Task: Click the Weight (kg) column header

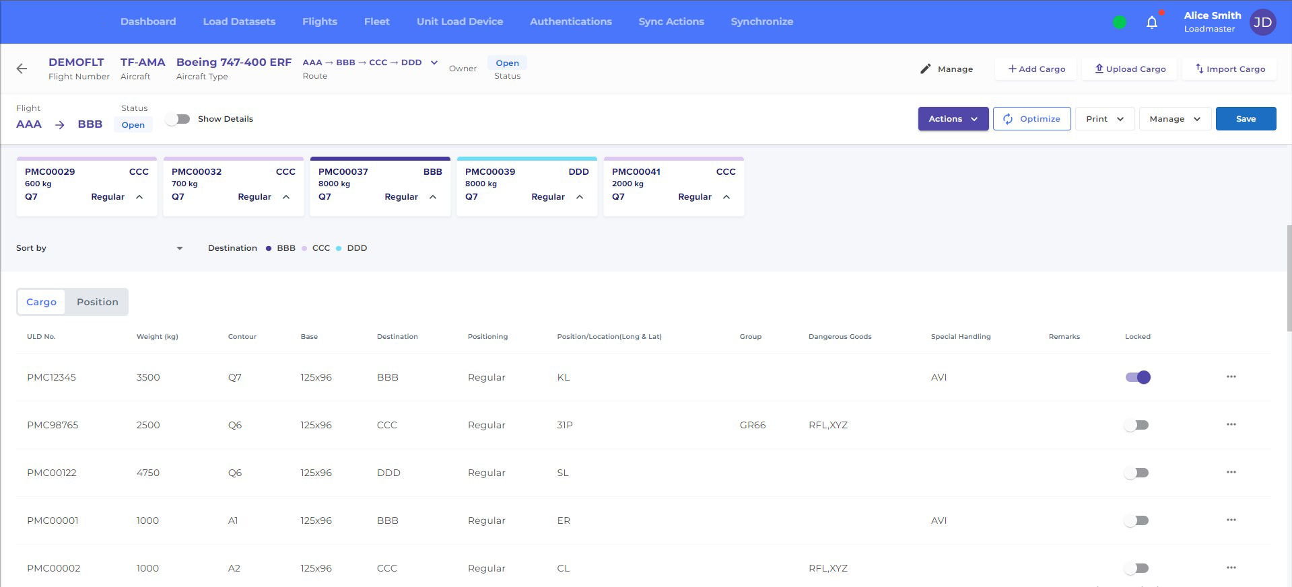Action: [158, 336]
